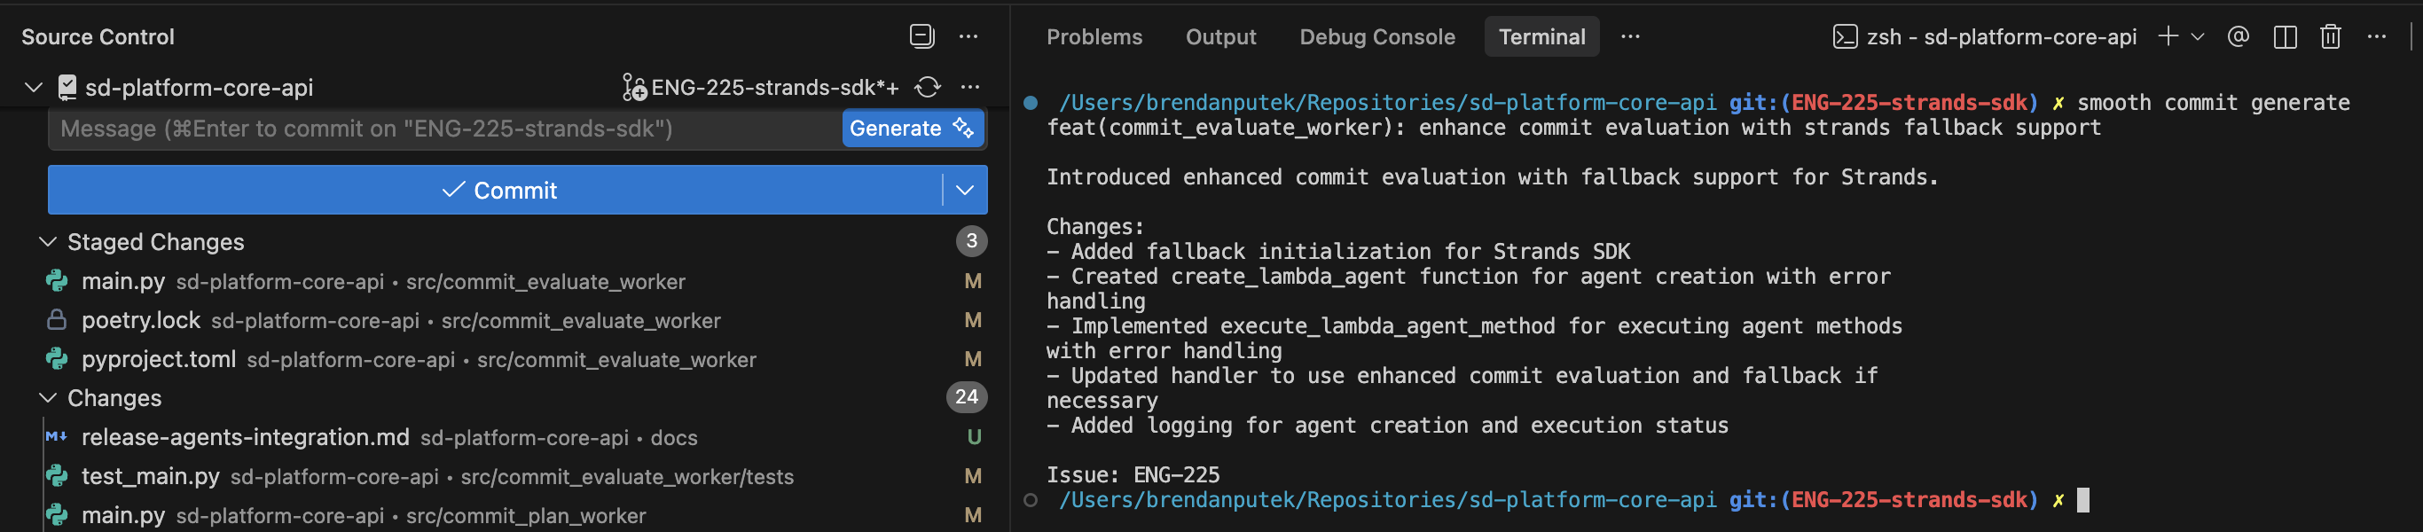Open the terminal launch profile dropdown arrow
The image size is (2423, 532).
coord(2197,36)
